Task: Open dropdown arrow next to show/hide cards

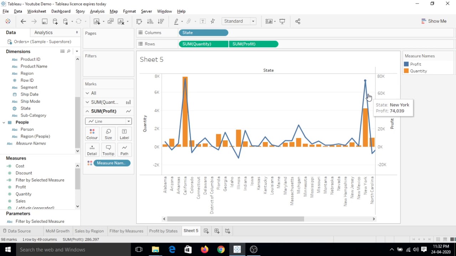Action: click(275, 21)
